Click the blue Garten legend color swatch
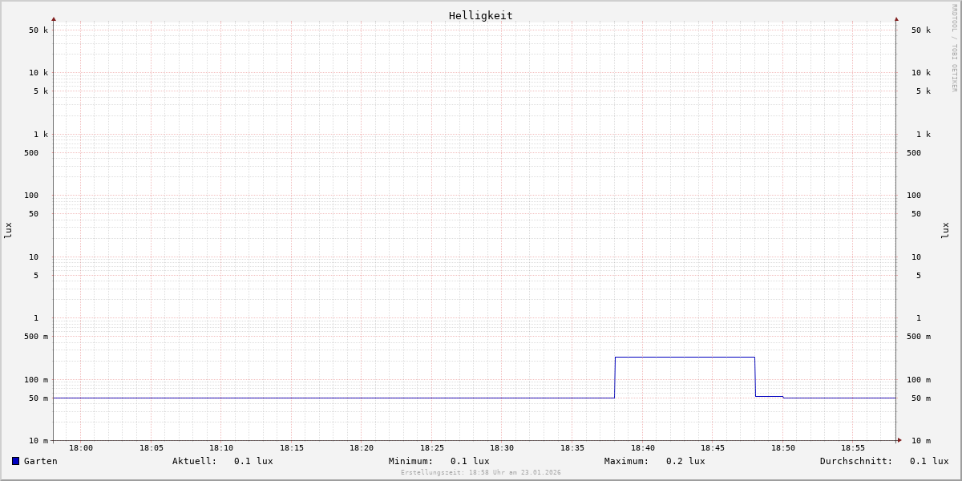This screenshot has height=481, width=962. (15, 461)
